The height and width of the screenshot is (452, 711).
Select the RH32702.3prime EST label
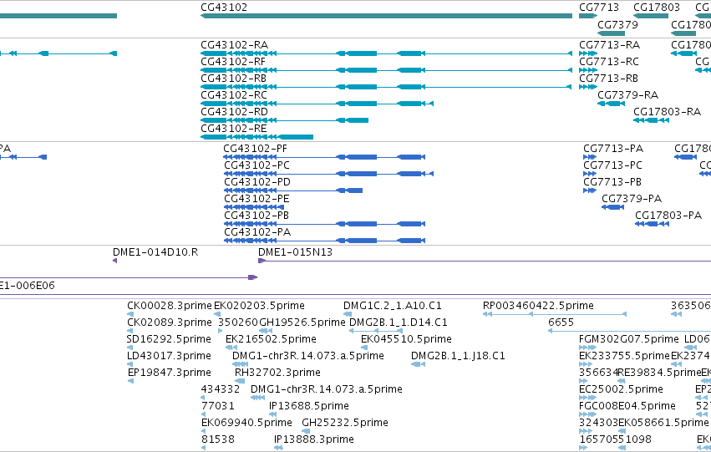[277, 373]
